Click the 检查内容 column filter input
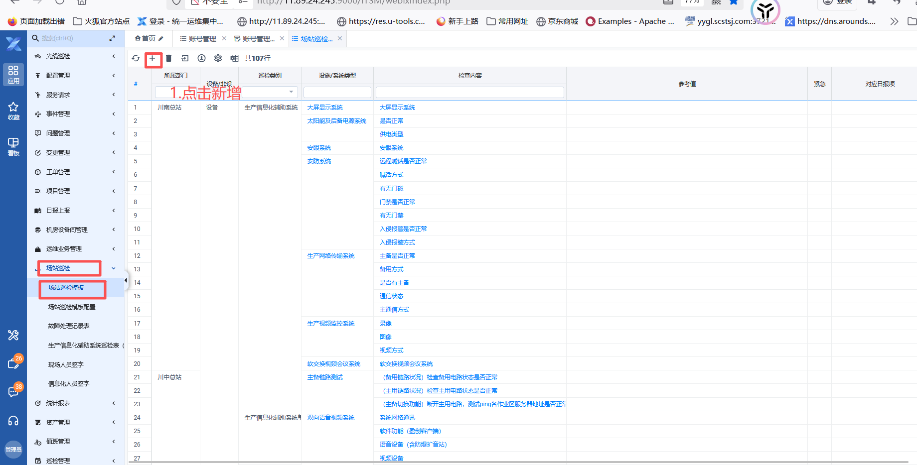Screen dimensions: 917x465 click(x=469, y=92)
